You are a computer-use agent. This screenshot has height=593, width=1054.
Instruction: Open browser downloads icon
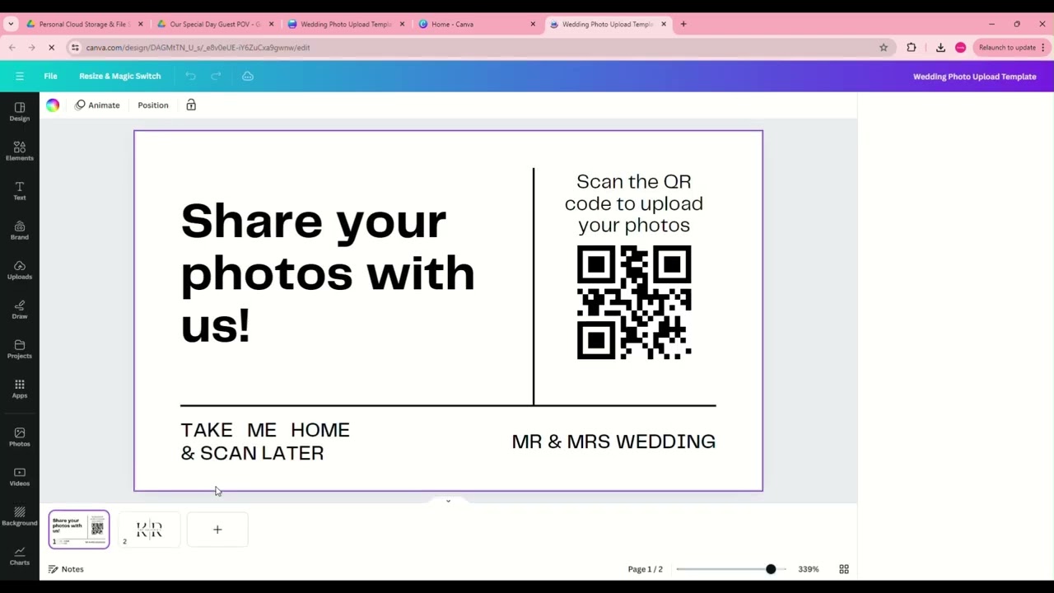(940, 47)
